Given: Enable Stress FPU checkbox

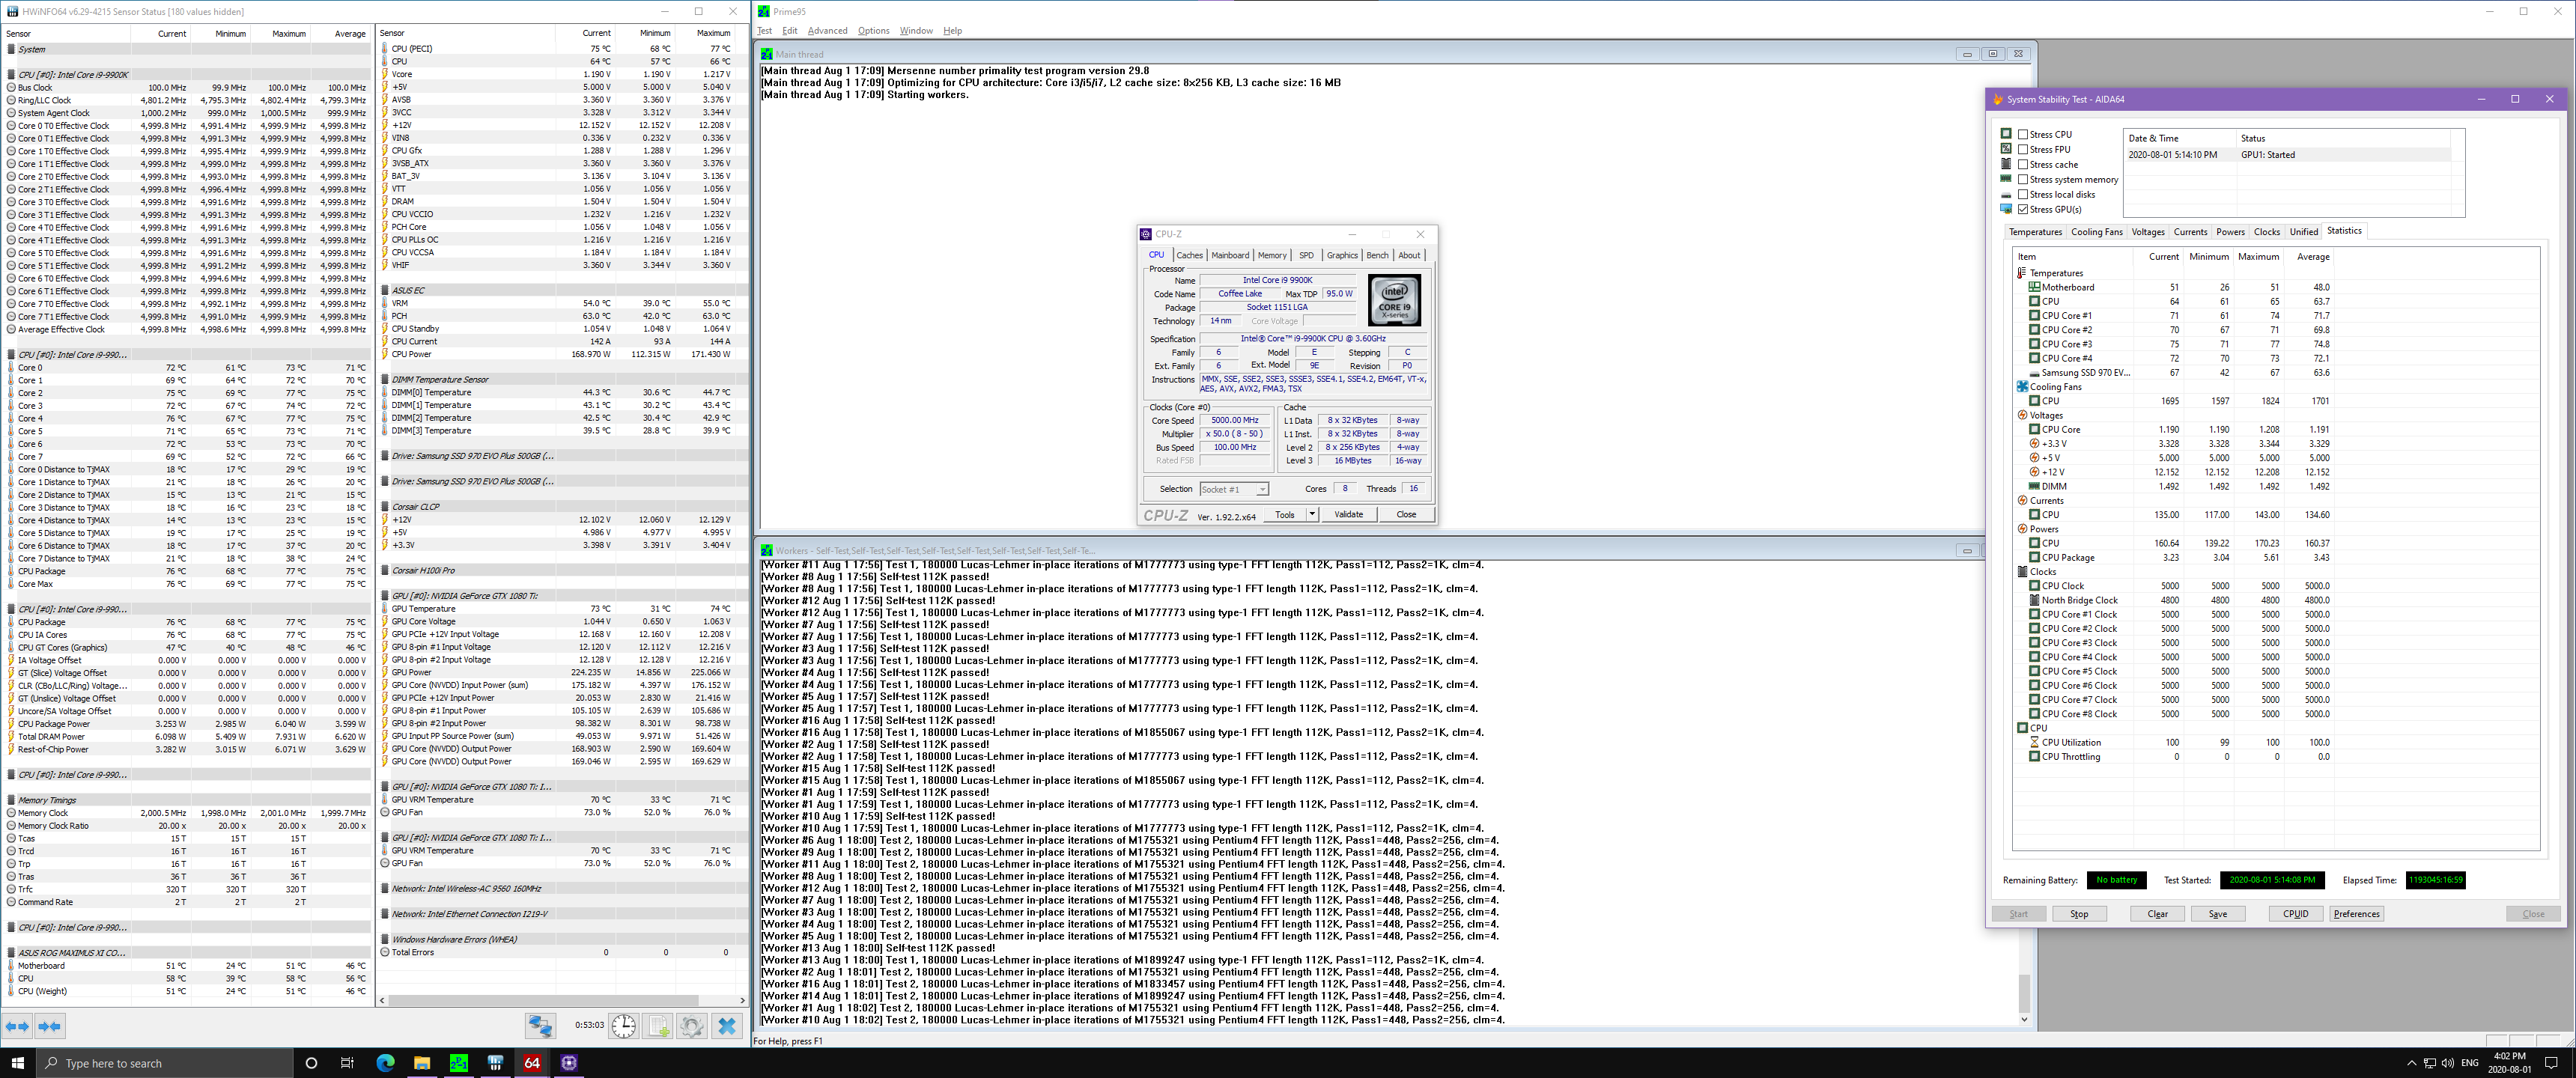Looking at the screenshot, I should (x=2023, y=149).
